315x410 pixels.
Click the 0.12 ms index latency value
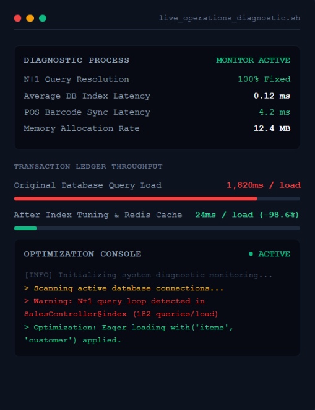[272, 96]
